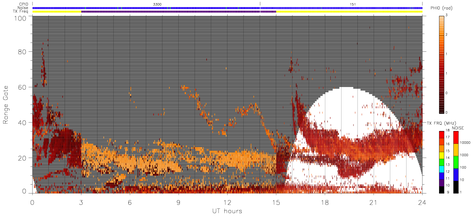The height and width of the screenshot is (219, 475).
Task: Click the 24 tick on UT hours axis
Action: (x=422, y=202)
